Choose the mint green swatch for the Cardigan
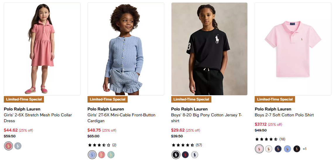 pyautogui.click(x=111, y=155)
